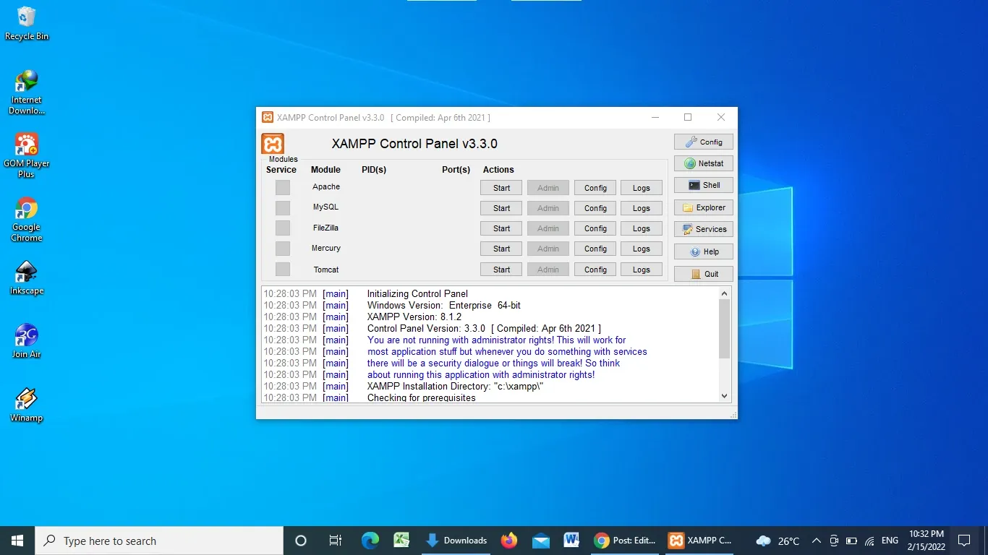Click the ENG language indicator
The width and height of the screenshot is (988, 555).
point(890,541)
